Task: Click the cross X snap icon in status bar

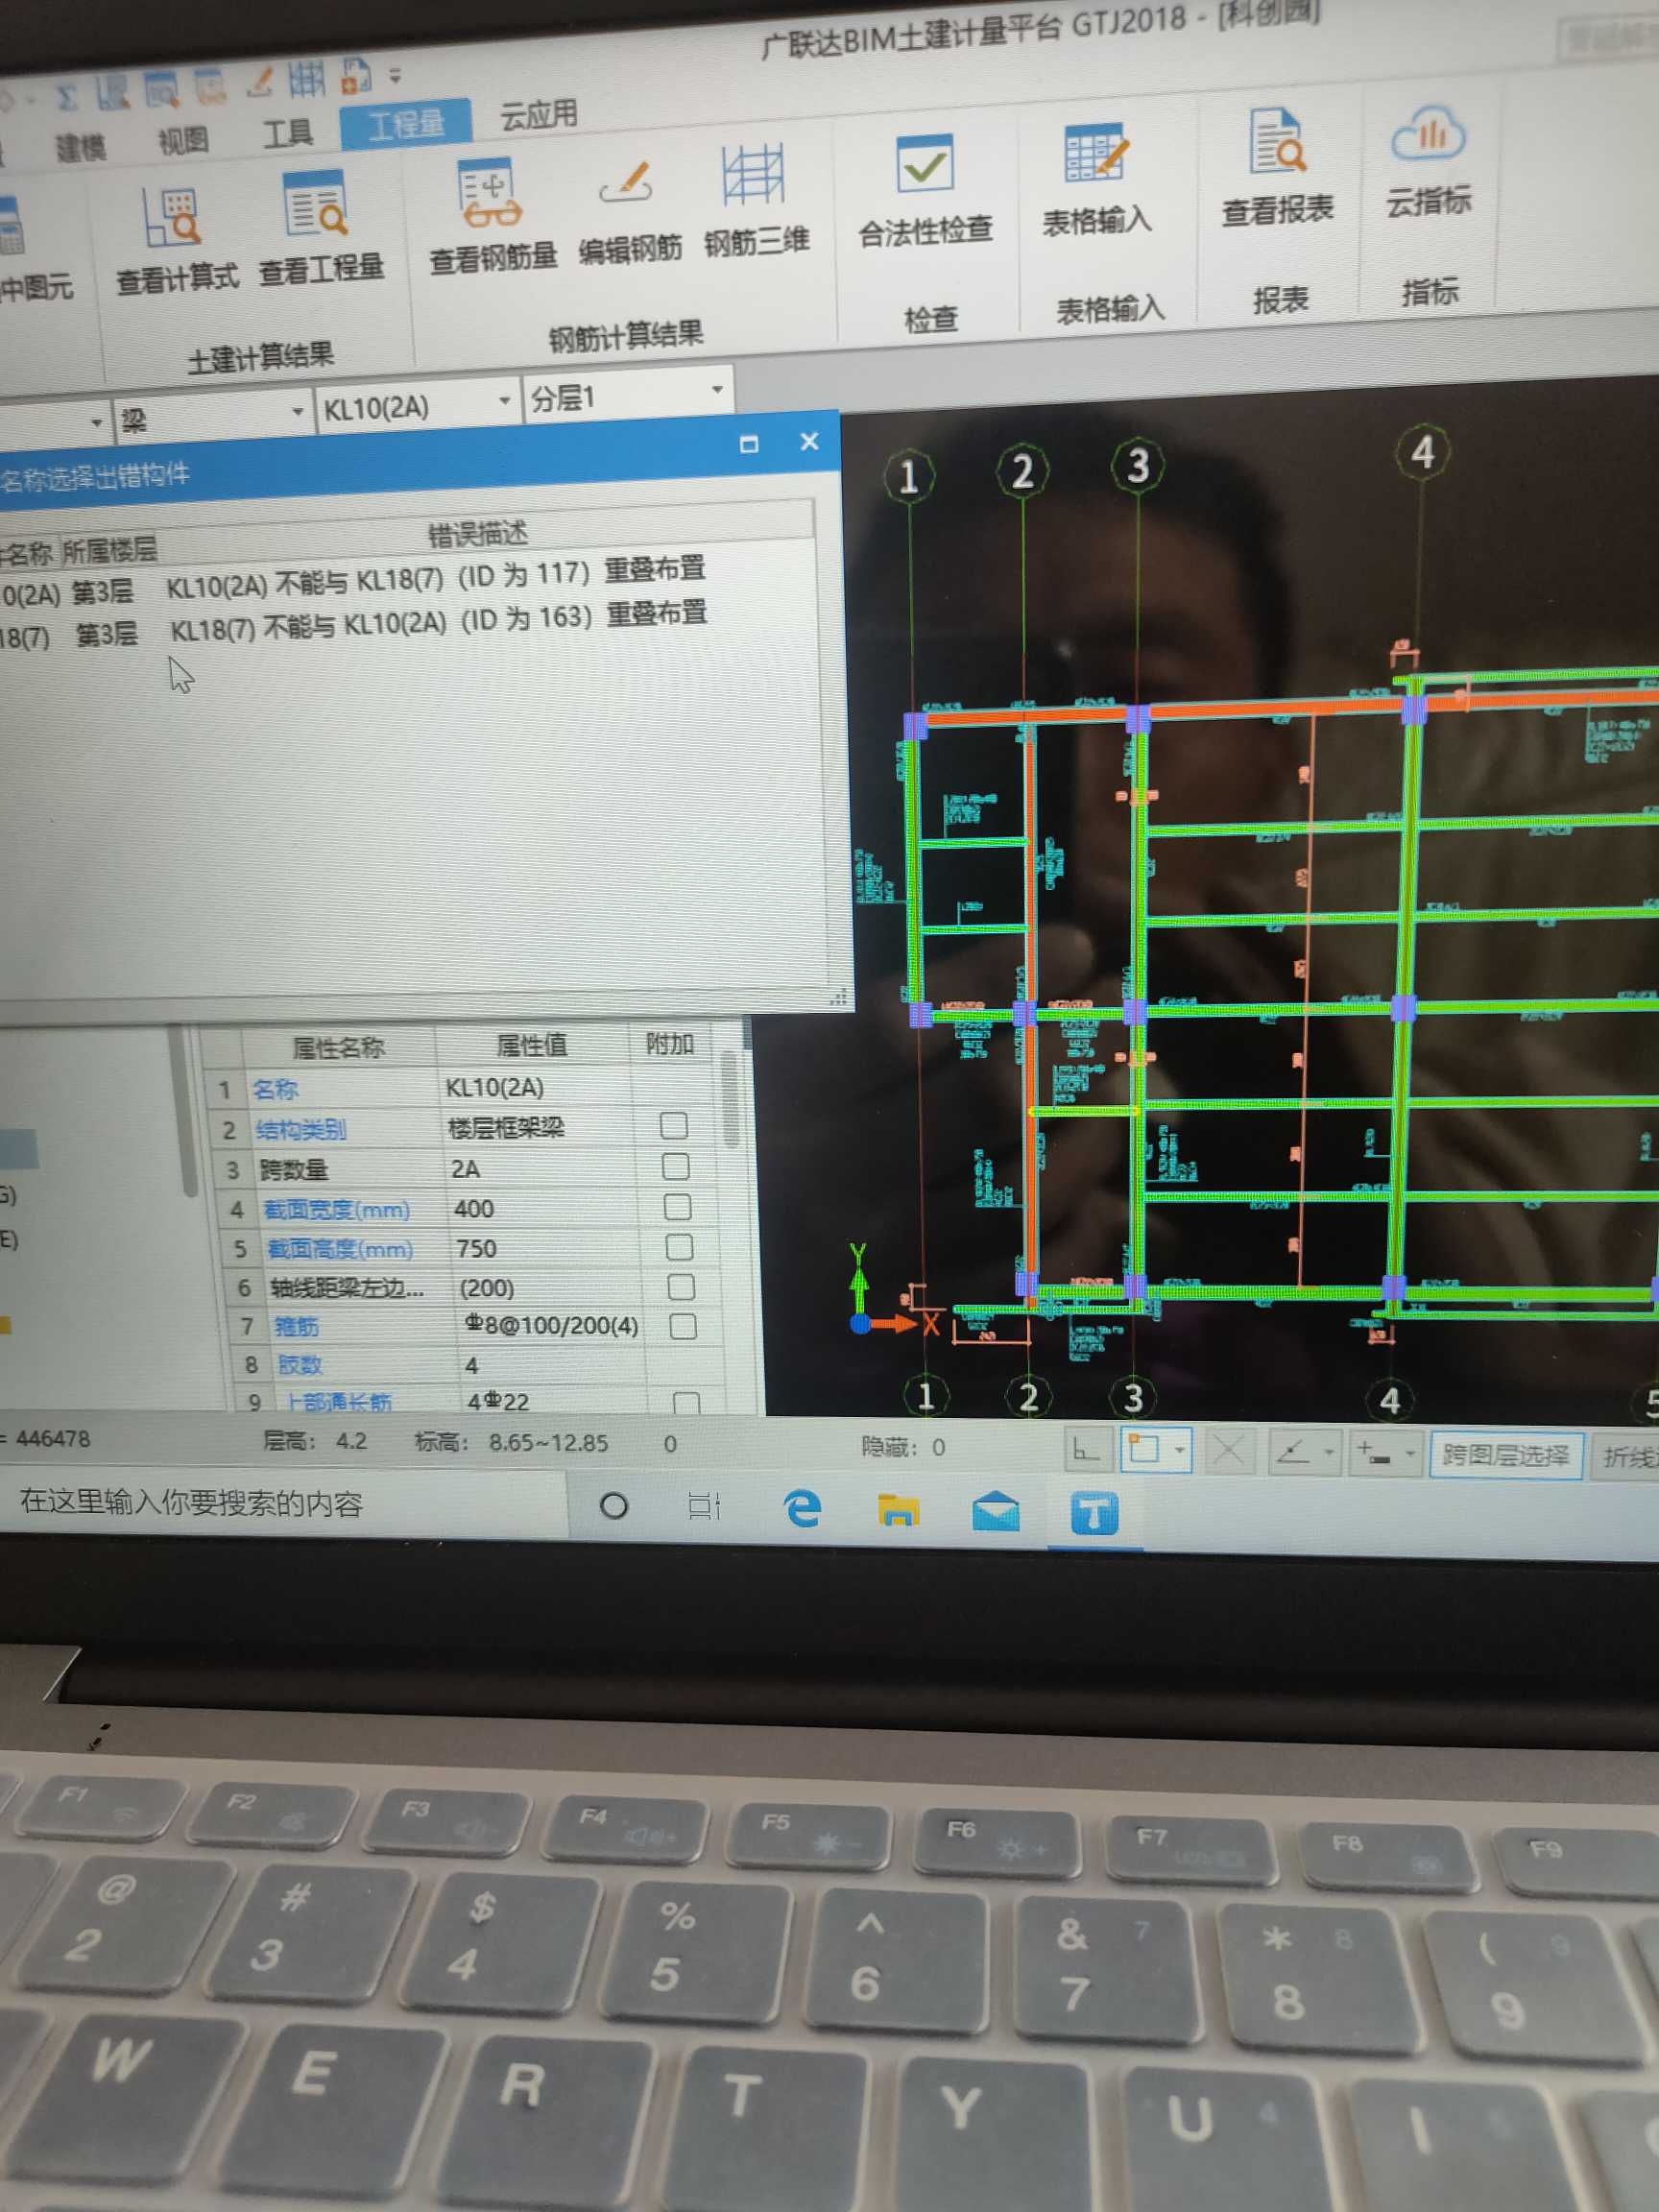Action: (1229, 1450)
